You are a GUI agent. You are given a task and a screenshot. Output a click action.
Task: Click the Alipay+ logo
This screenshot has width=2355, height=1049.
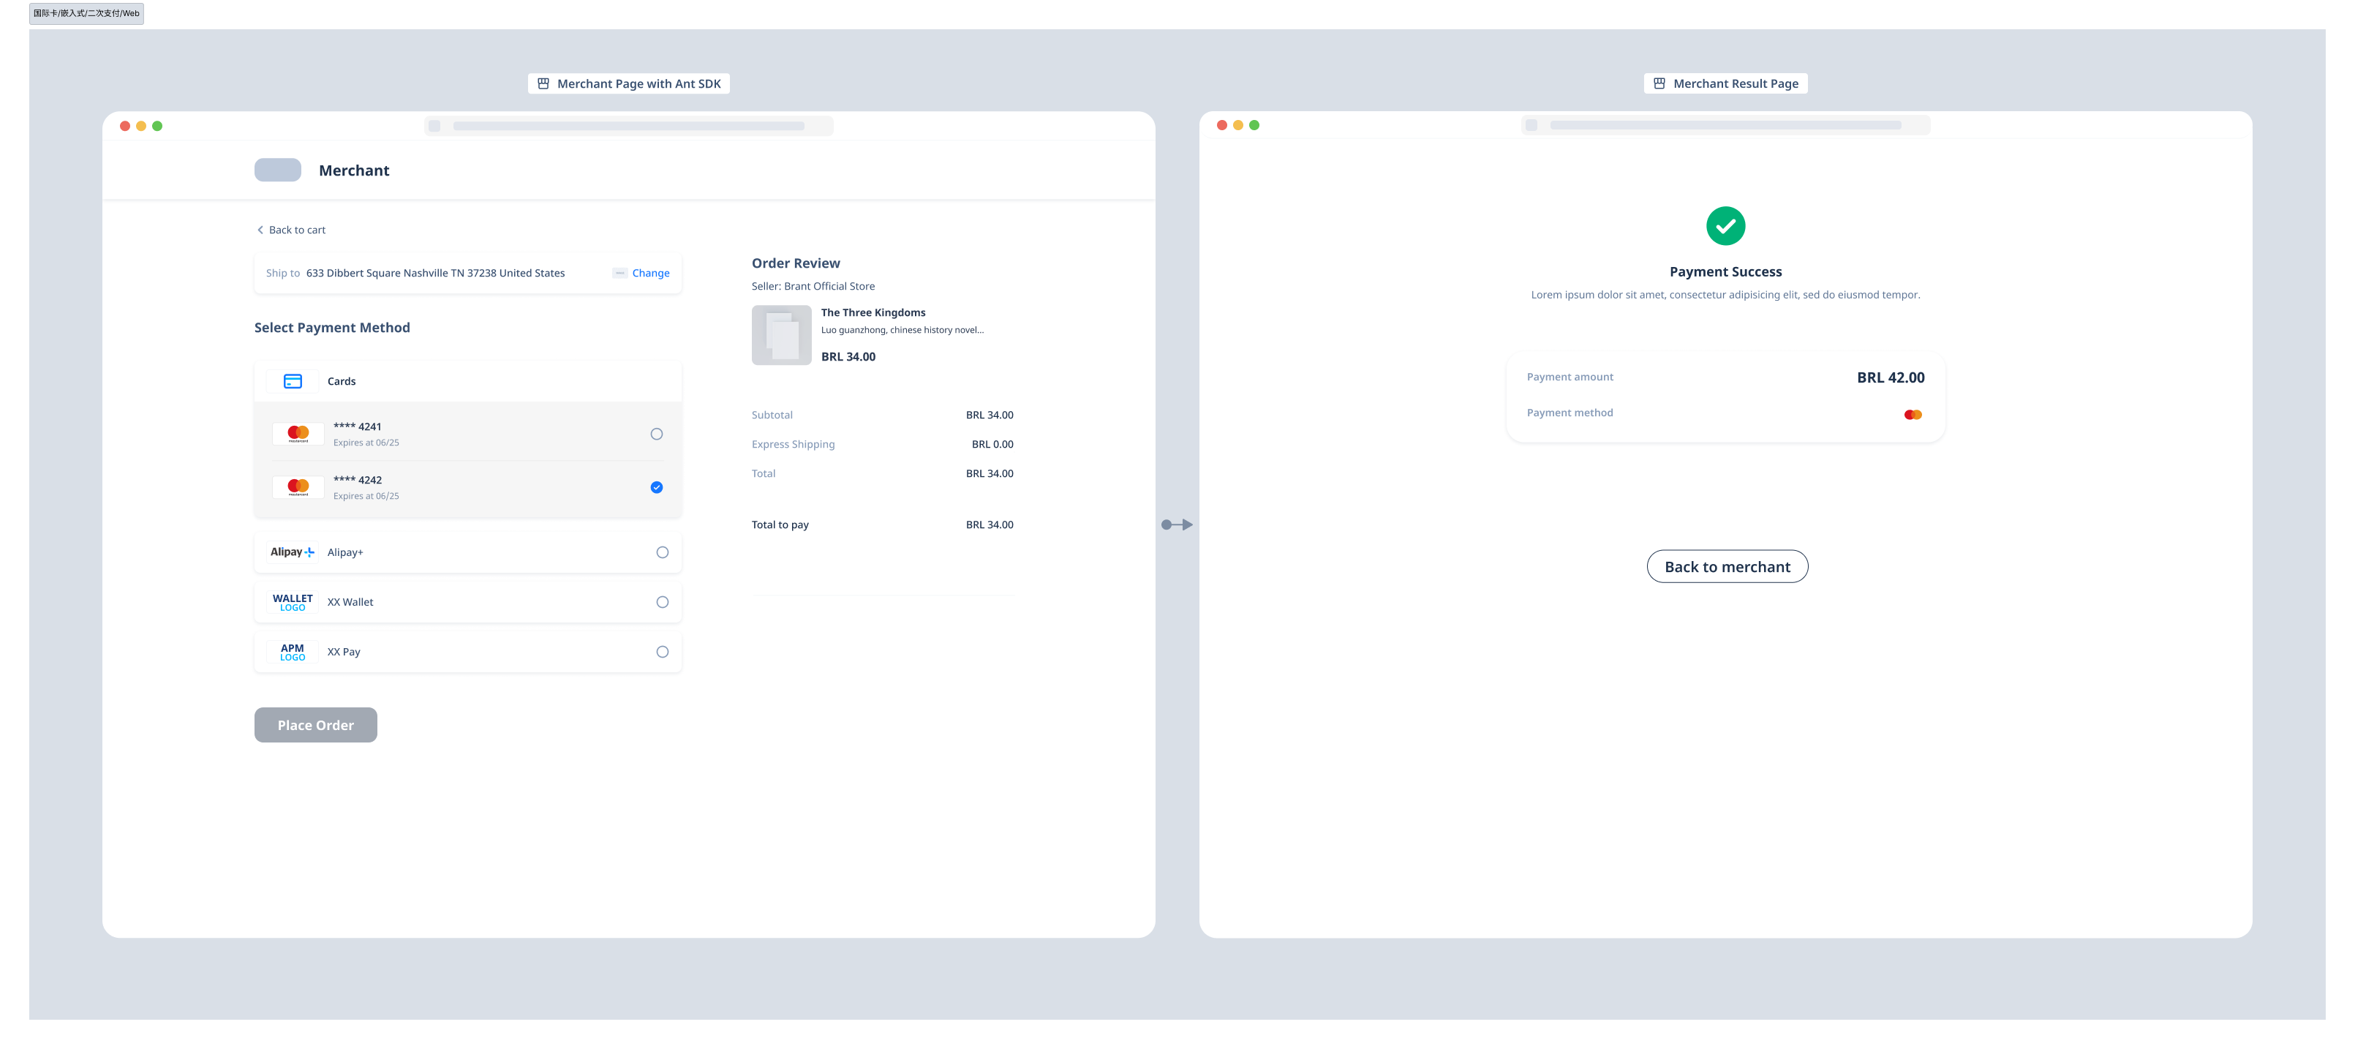tap(293, 552)
